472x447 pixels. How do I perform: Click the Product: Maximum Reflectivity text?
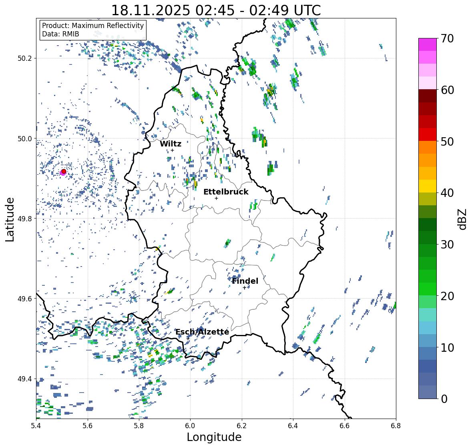[93, 26]
